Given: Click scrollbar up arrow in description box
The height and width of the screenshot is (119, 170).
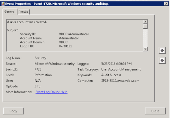Looking at the screenshot, I should [x=145, y=22].
